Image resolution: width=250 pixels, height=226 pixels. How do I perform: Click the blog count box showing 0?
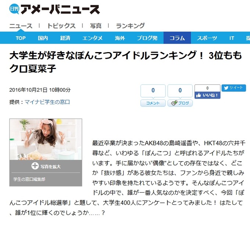180,91
